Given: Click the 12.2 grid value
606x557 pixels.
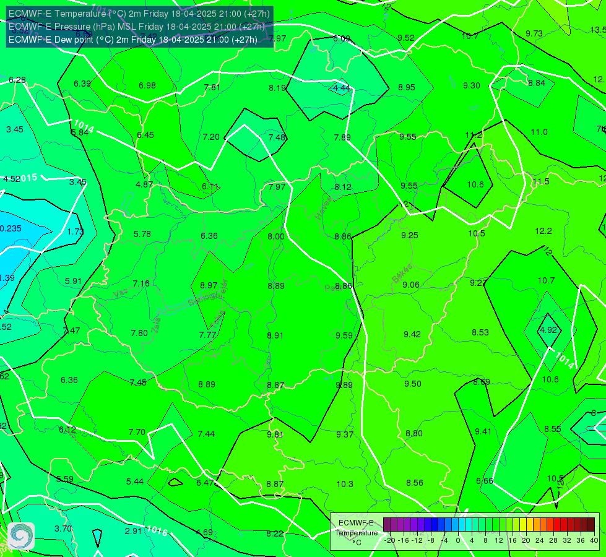Looking at the screenshot, I should 543,231.
